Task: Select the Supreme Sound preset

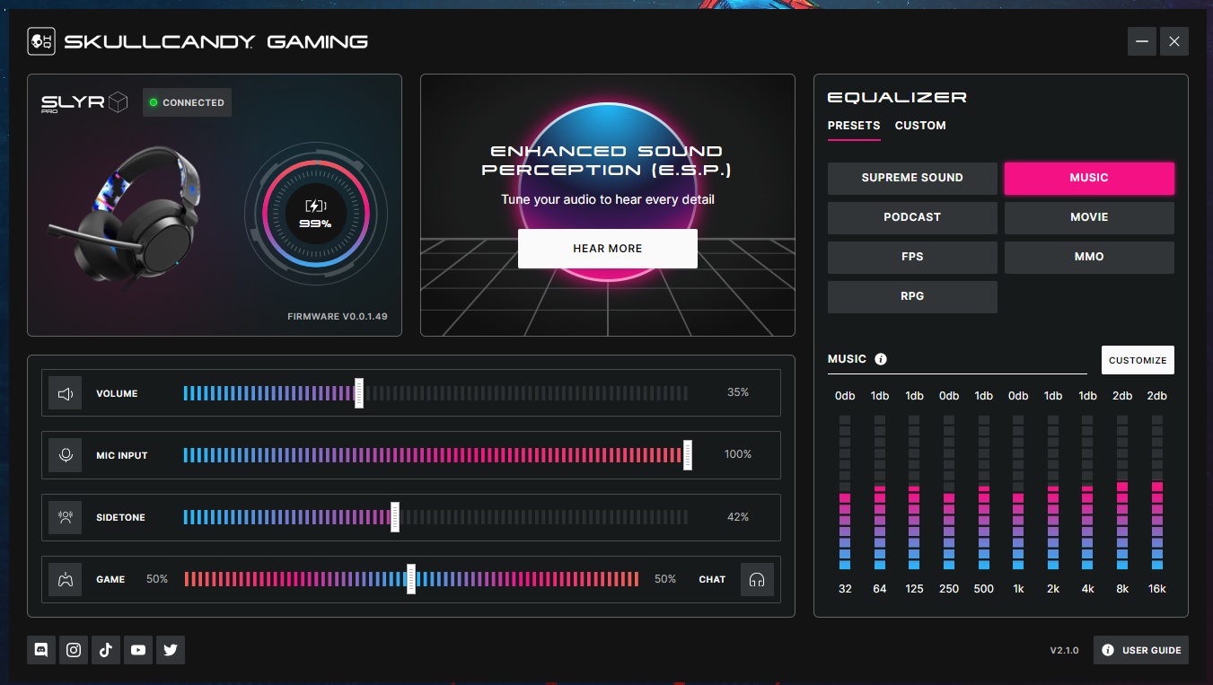Action: point(912,178)
